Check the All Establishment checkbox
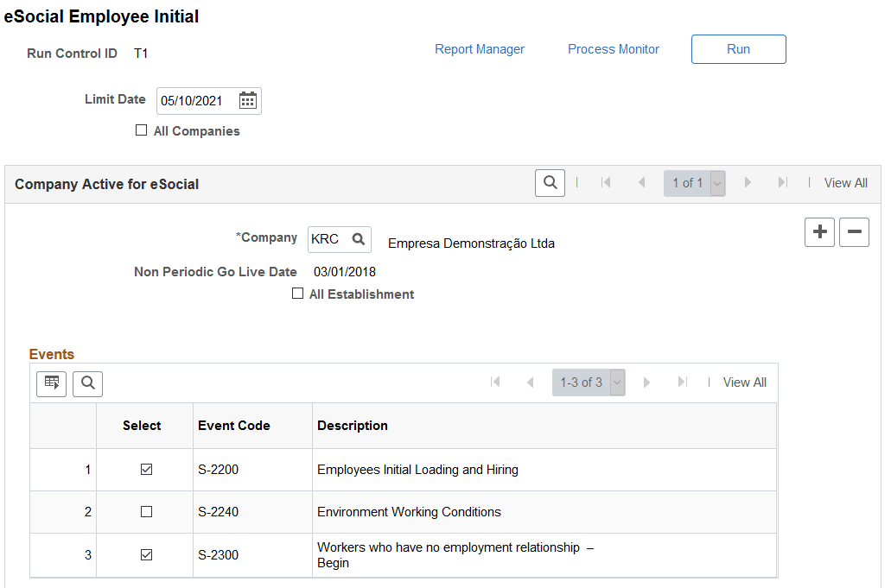The width and height of the screenshot is (891, 588). pyautogui.click(x=297, y=294)
